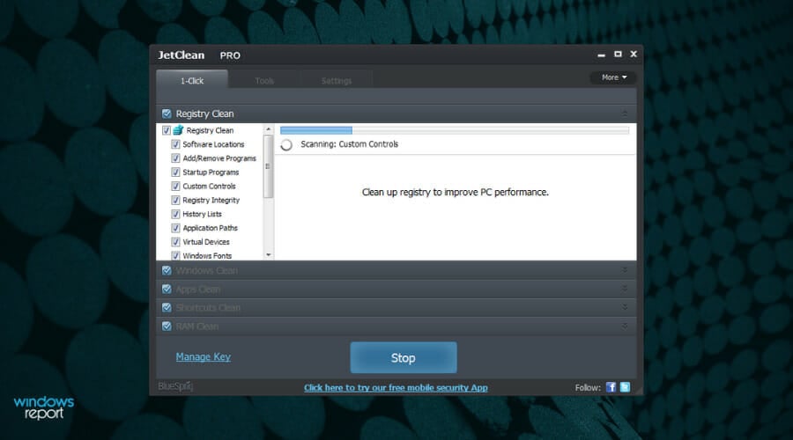Click the Stop button
Image resolution: width=793 pixels, height=440 pixels.
tap(403, 357)
